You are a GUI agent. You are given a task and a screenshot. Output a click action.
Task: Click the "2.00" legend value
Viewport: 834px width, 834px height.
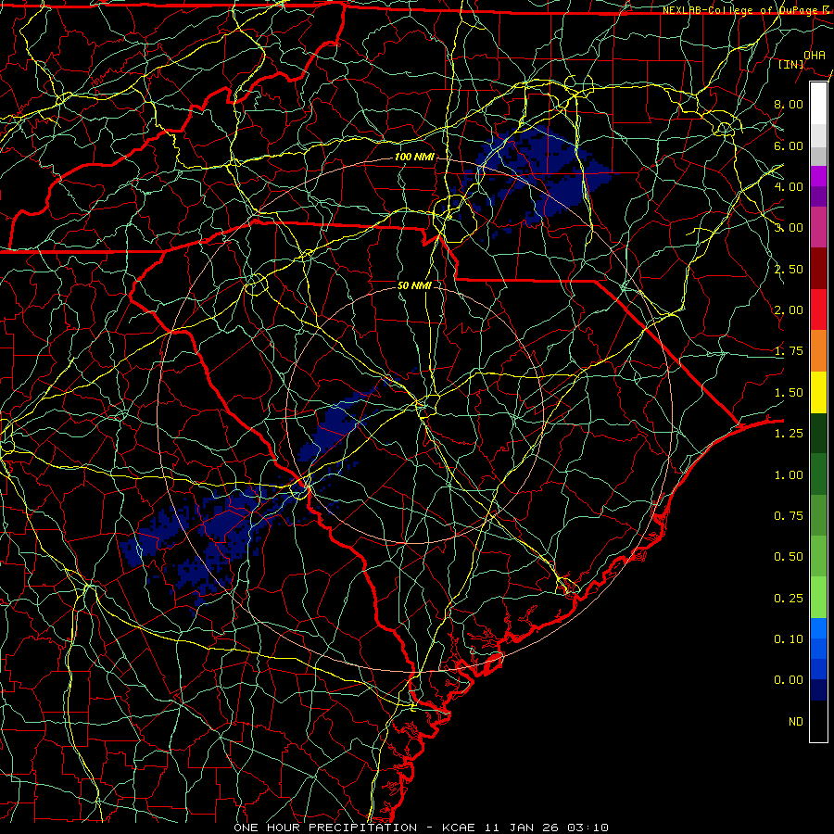pos(789,310)
